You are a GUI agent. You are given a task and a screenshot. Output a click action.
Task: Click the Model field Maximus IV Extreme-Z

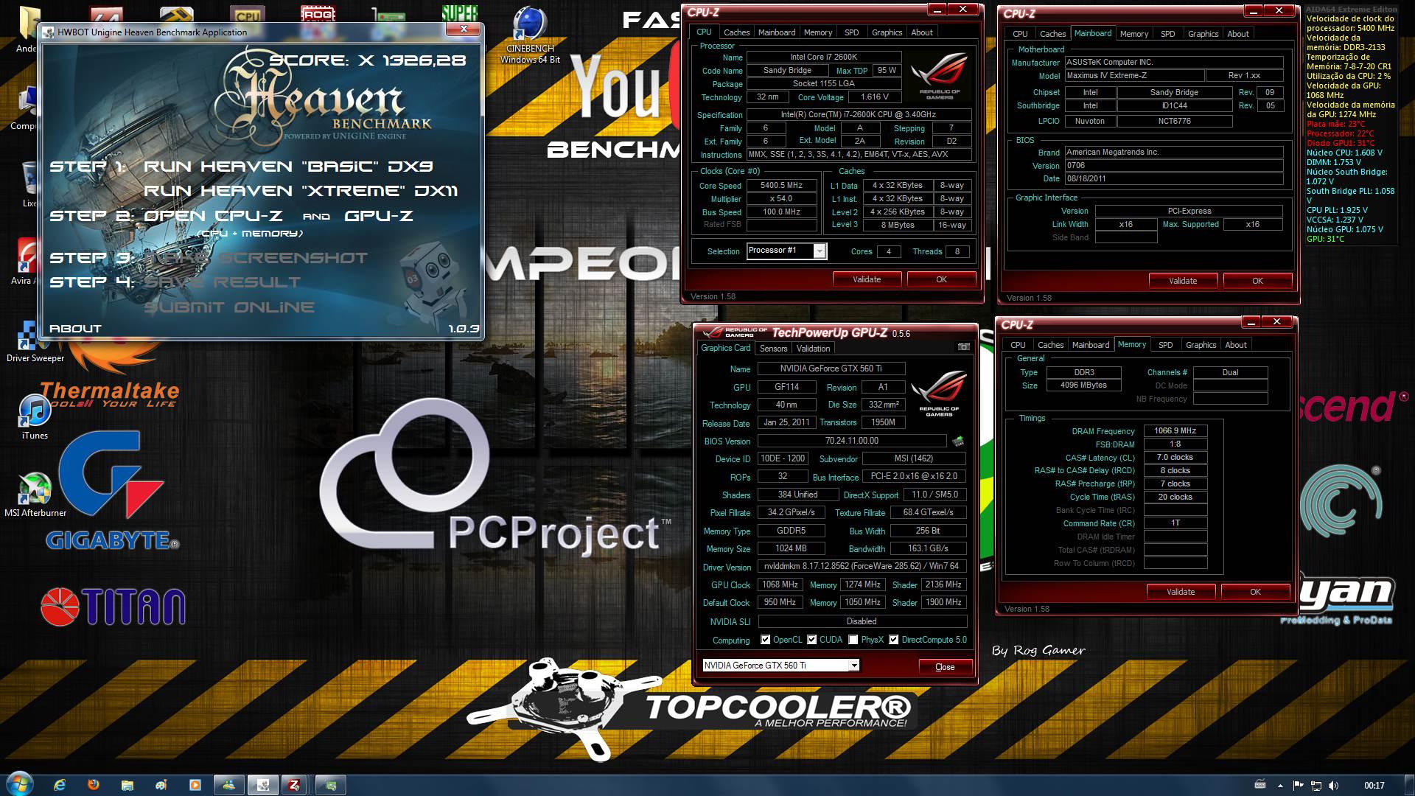(x=1134, y=76)
